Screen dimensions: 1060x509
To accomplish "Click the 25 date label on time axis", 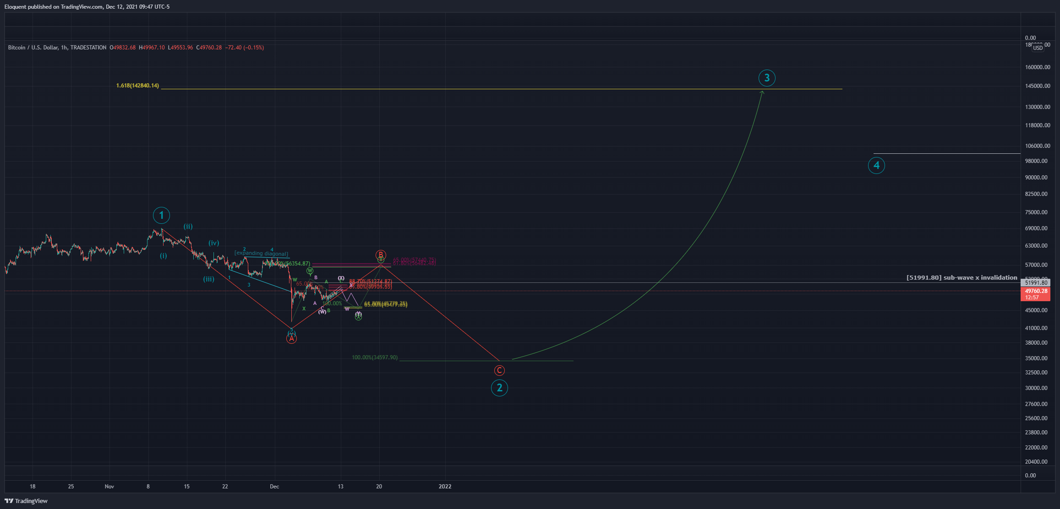I will pos(71,487).
